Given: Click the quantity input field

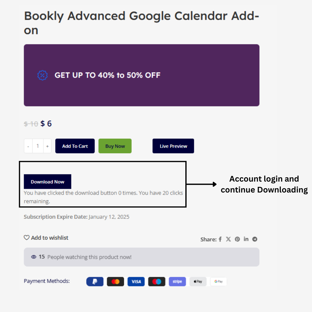Looking at the screenshot, I should 38,146.
